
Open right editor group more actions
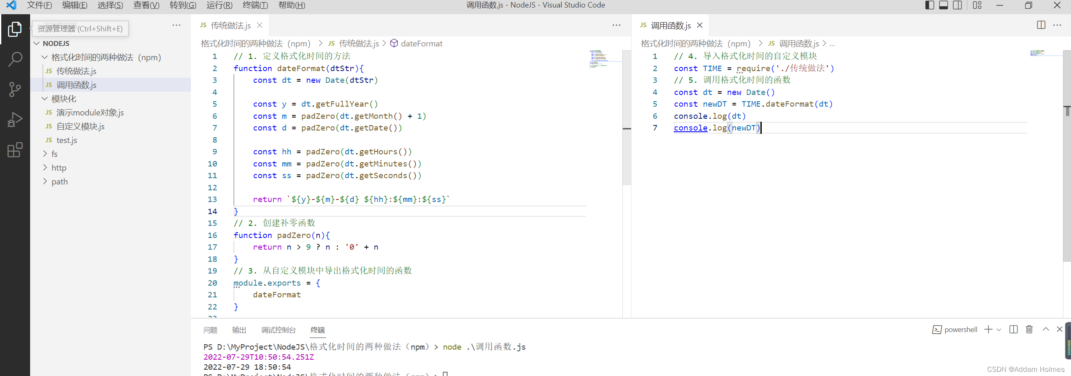point(1057,25)
